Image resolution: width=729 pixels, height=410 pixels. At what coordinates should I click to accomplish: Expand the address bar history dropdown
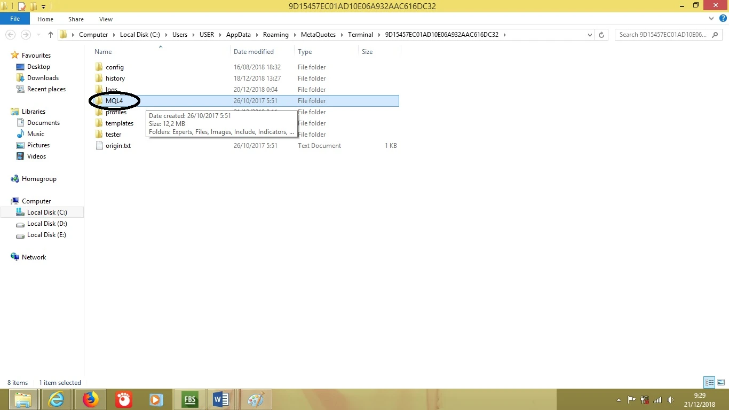click(x=590, y=35)
